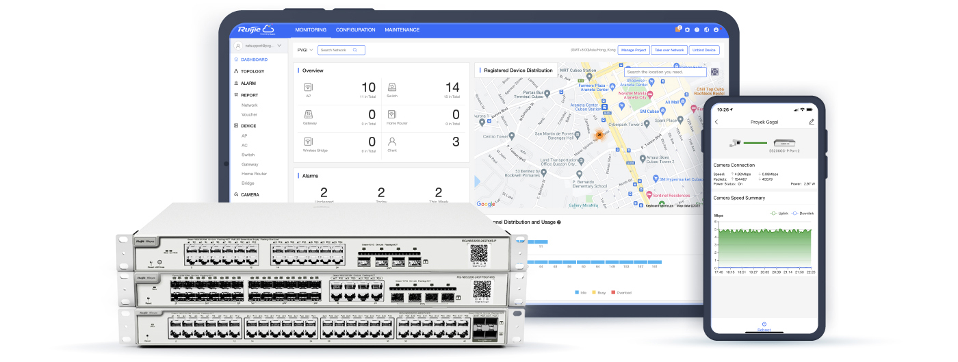The width and height of the screenshot is (958, 362).
Task: Click the map fullscreen icon
Action: point(714,72)
